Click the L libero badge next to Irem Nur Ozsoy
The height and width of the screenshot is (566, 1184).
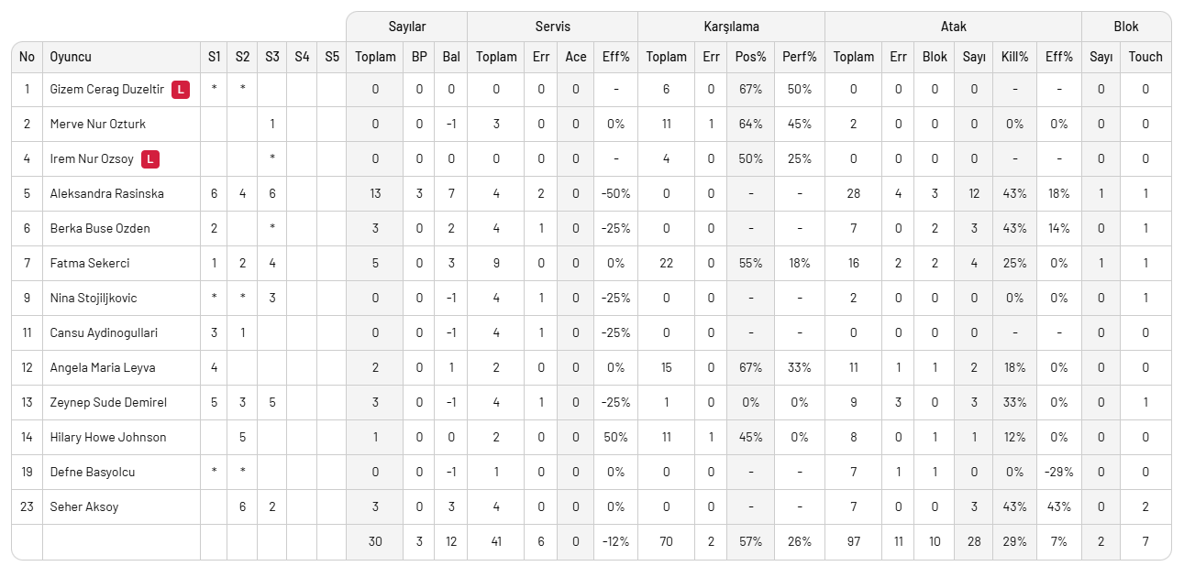coord(150,159)
